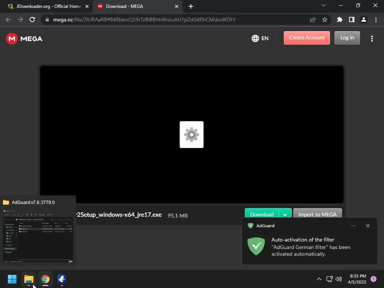This screenshot has height=288, width=384.
Task: Open the tab search chevron
Action: [x=324, y=5]
